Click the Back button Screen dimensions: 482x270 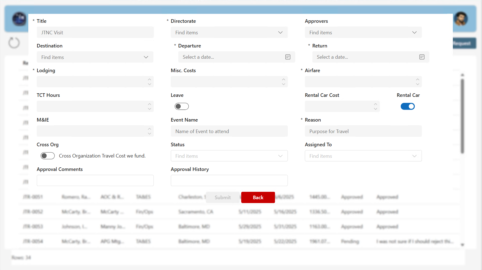point(258,197)
